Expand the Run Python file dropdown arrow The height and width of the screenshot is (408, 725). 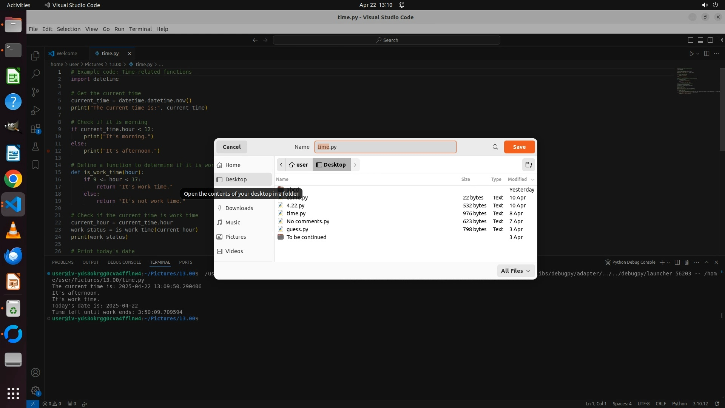click(x=698, y=54)
